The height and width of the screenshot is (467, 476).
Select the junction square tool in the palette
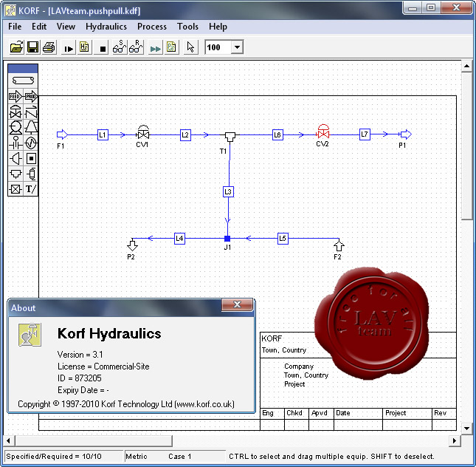click(31, 158)
